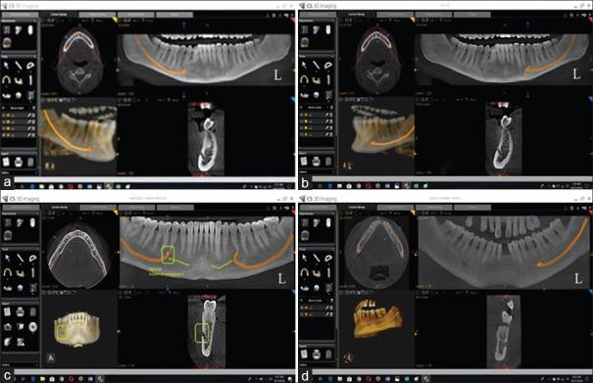
Task: Click the camera snapshot icon in panel c
Action: 8,326
